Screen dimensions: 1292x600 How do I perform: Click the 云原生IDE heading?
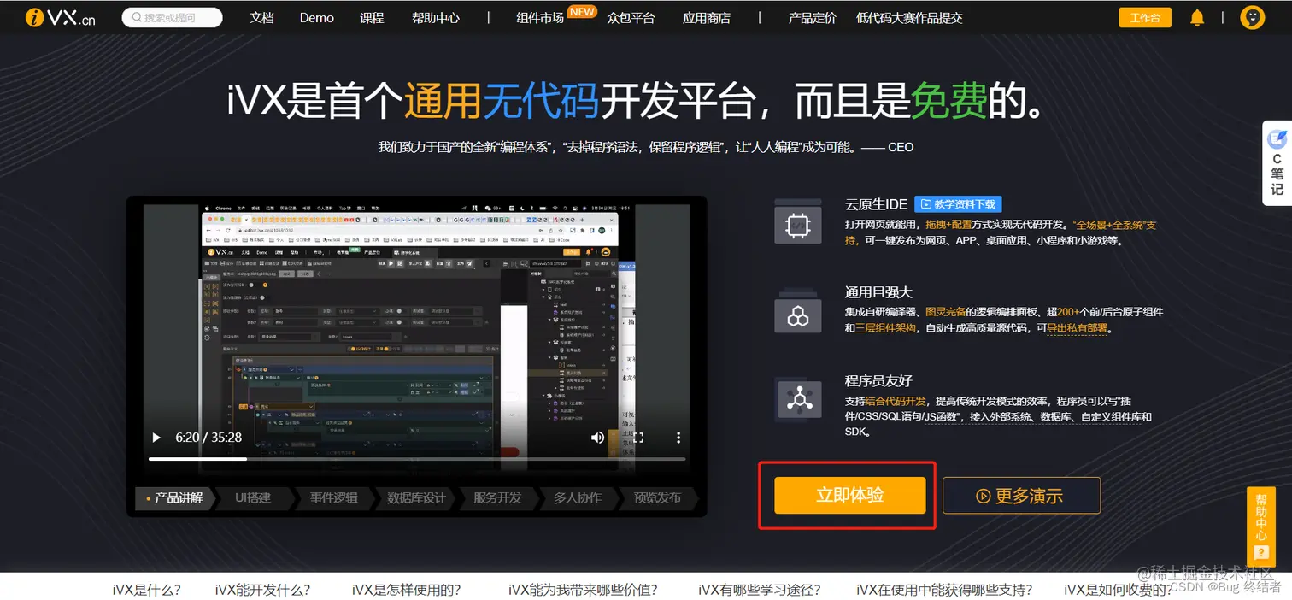876,204
